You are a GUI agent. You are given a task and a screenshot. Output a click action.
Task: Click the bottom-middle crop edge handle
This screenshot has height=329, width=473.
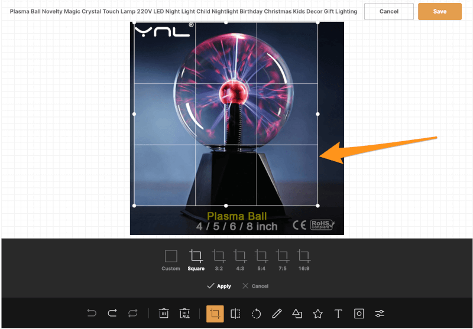pos(226,206)
